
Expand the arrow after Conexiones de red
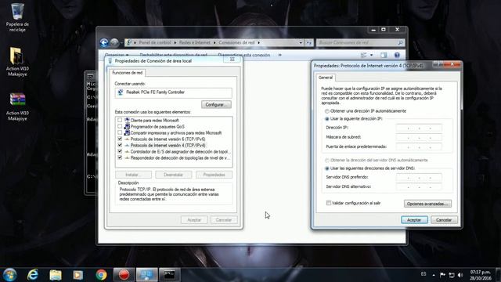pos(258,42)
